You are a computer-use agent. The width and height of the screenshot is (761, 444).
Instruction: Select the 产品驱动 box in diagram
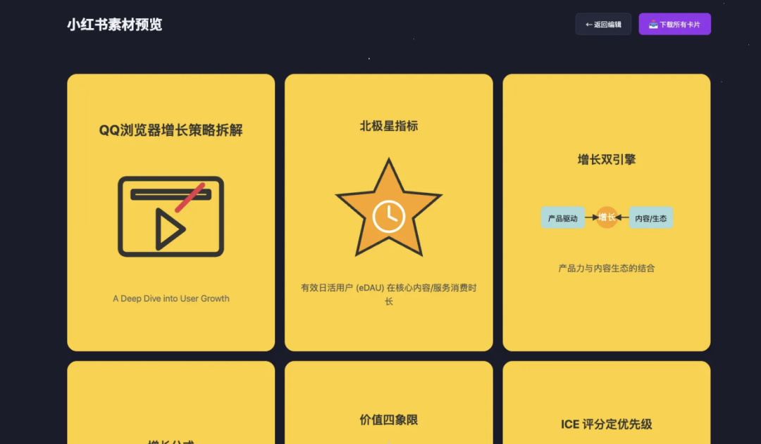tap(563, 218)
